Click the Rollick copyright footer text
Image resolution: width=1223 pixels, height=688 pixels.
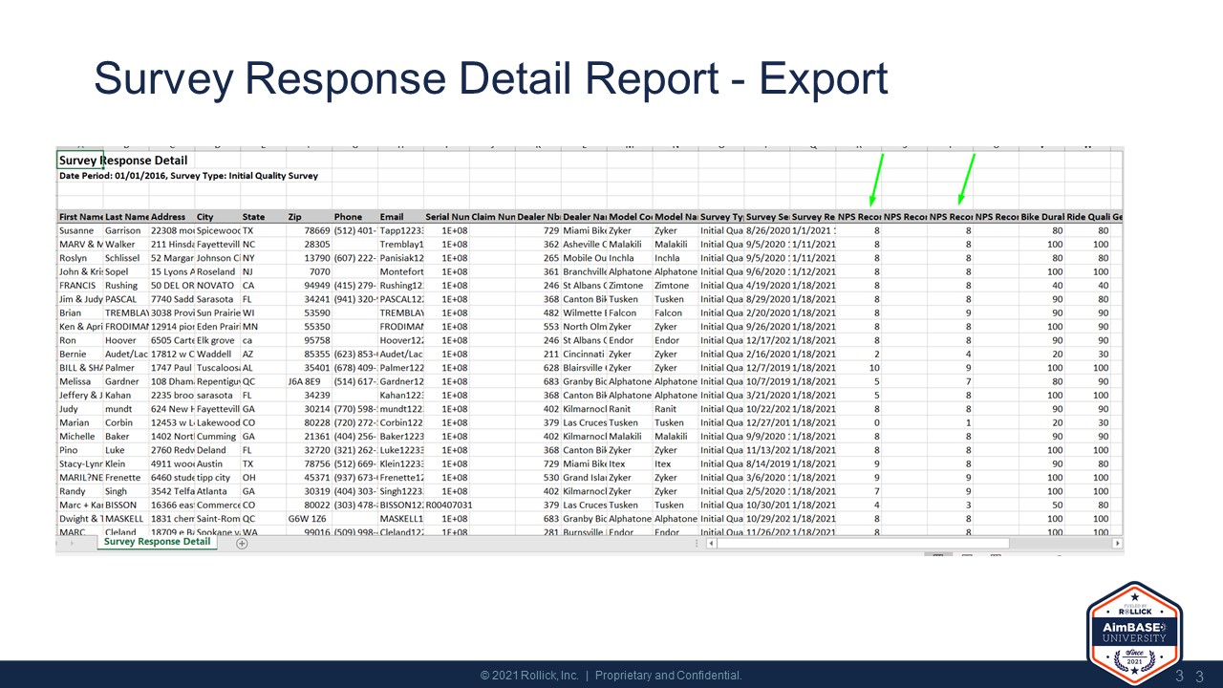(x=611, y=675)
